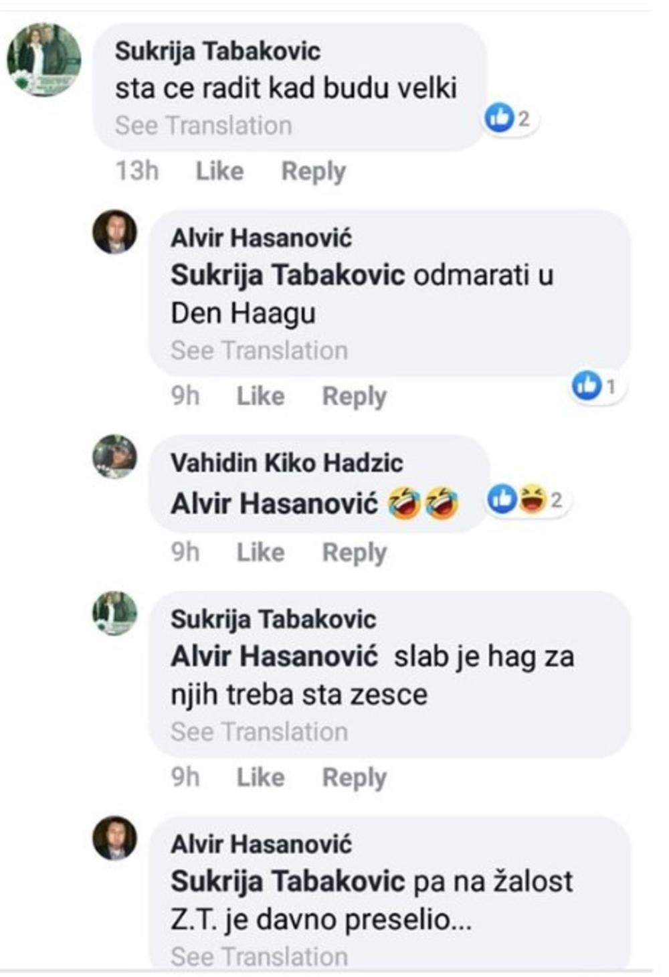Screen dimensions: 669x977
Task: Click the Vahidin Kiko Hadzic author name
Action: pyautogui.click(x=286, y=462)
